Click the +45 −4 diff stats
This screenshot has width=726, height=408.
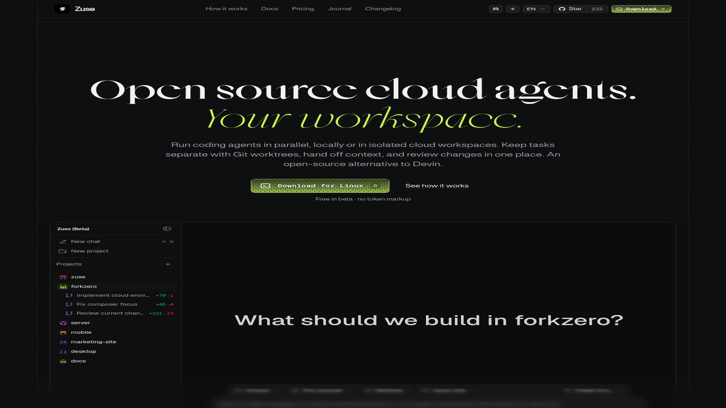(x=164, y=304)
